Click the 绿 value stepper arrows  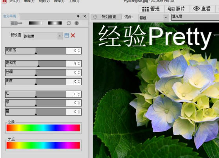pos(79,103)
